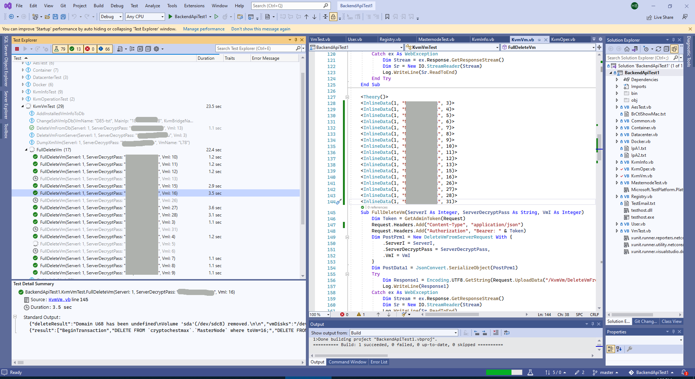Open notifications bell in status bar
This screenshot has height=379, width=695.
(x=684, y=372)
